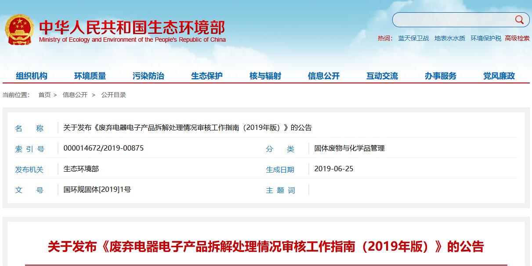This screenshot has height=266, width=532.
Task: Click the 发布机关 field label
Action: [29, 170]
